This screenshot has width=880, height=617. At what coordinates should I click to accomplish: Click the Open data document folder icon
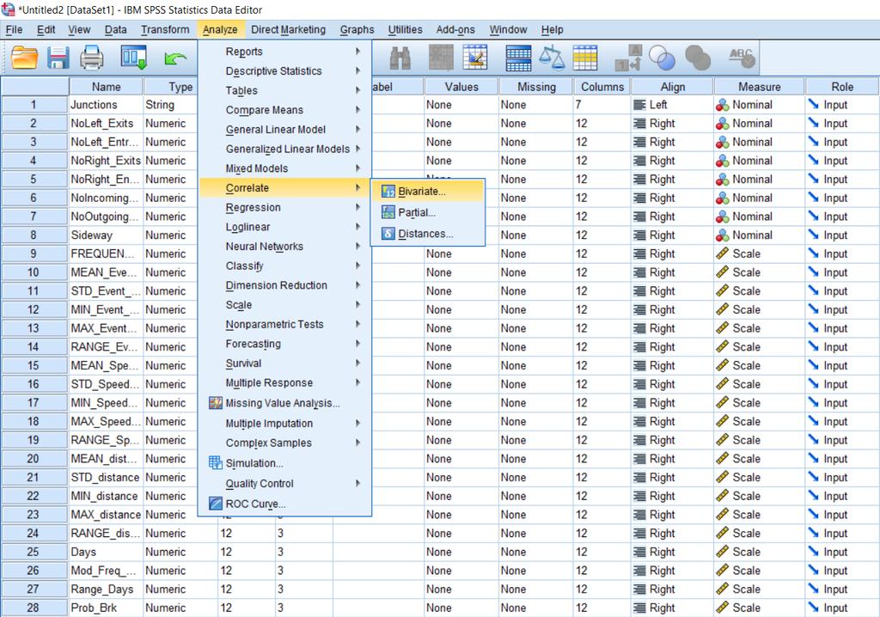point(24,58)
